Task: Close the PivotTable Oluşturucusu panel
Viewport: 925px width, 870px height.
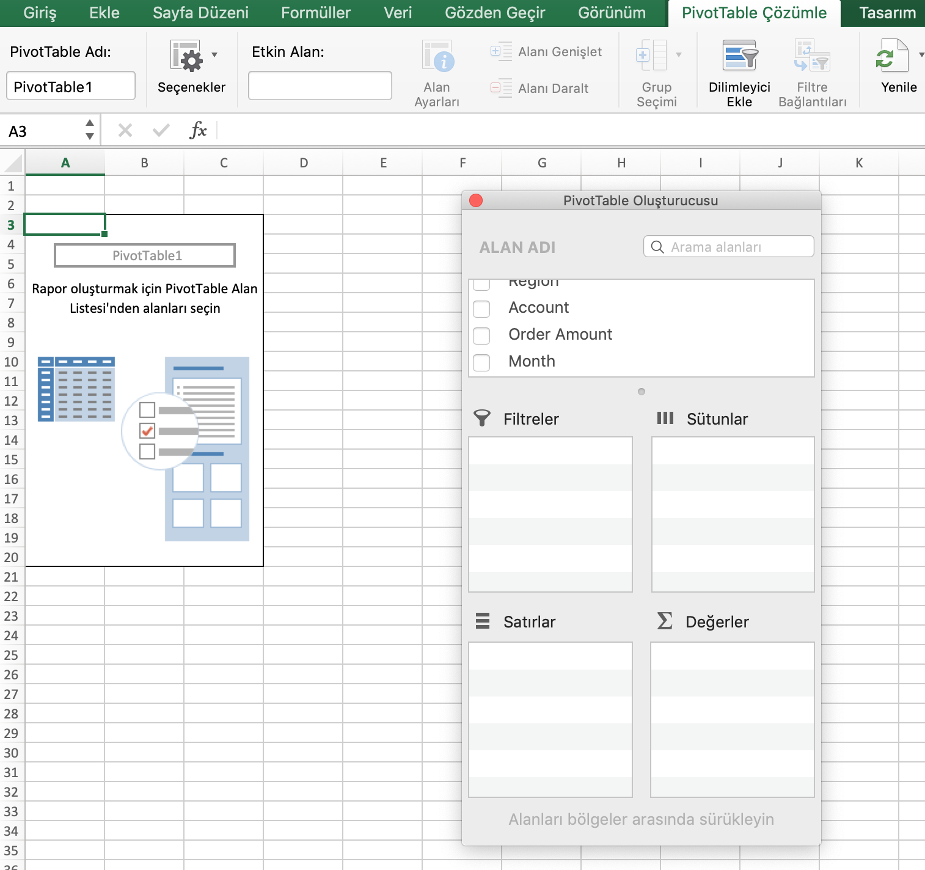Action: click(x=476, y=200)
